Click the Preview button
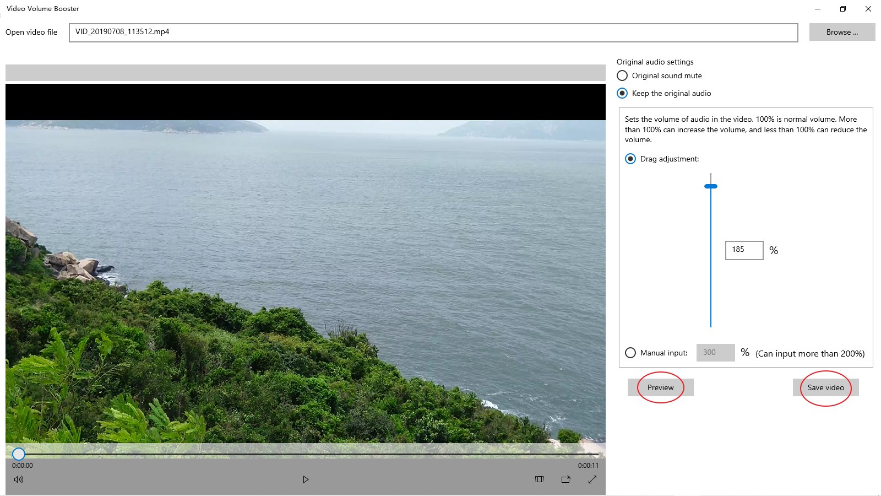The image size is (881, 496). coord(660,387)
